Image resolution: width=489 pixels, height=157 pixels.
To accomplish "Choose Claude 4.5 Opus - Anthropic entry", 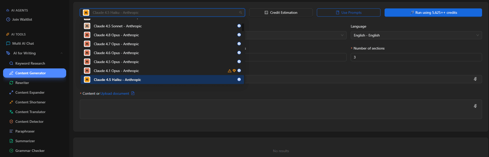I will [x=162, y=62].
